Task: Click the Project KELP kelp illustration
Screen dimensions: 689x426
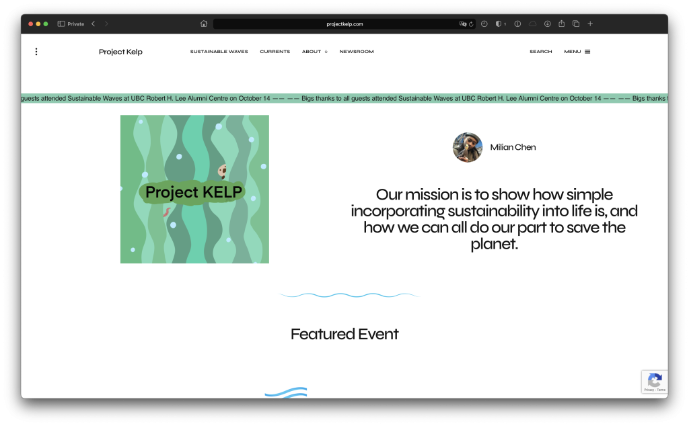Action: tap(194, 189)
